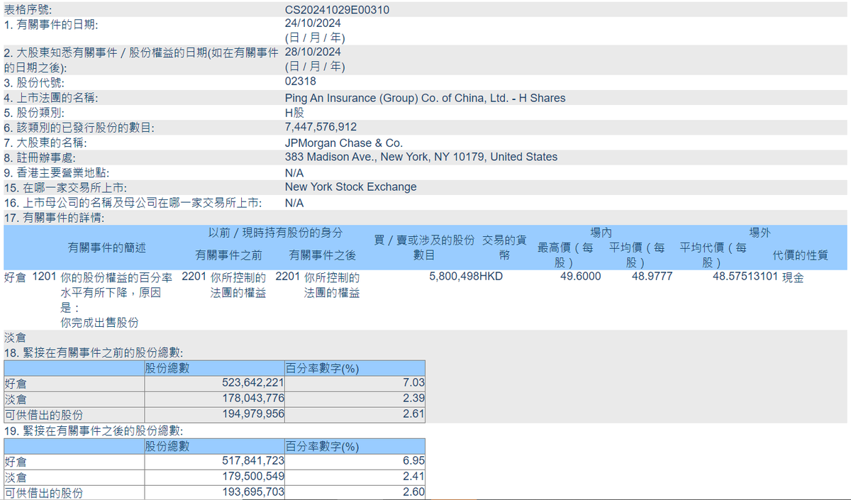Click the 代價的性質 column header
Viewport: 851px width, 500px height.
pos(800,255)
